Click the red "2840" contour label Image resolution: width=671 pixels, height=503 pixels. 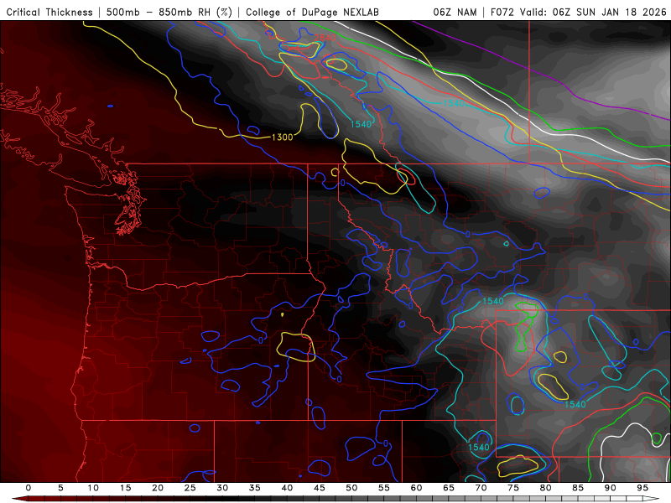click(x=325, y=38)
